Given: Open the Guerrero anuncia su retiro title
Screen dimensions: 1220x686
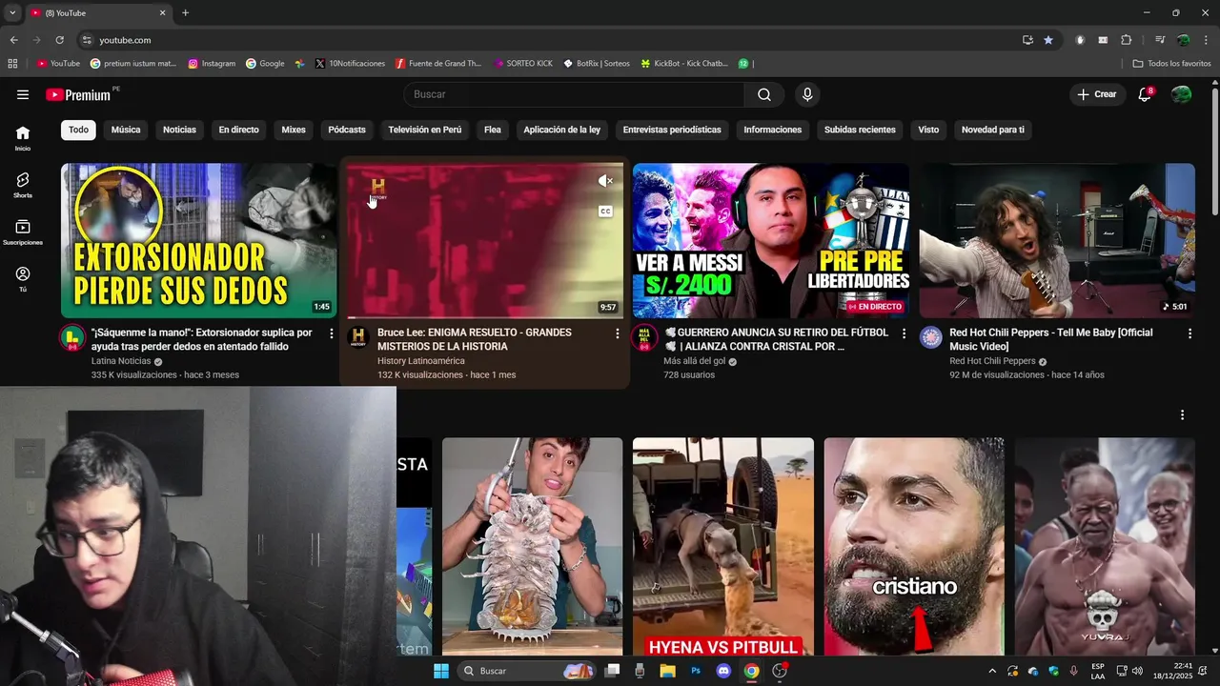Looking at the screenshot, I should click(x=776, y=339).
